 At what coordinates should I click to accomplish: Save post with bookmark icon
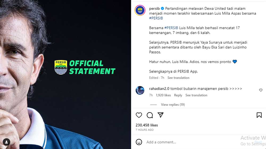click(x=259, y=115)
